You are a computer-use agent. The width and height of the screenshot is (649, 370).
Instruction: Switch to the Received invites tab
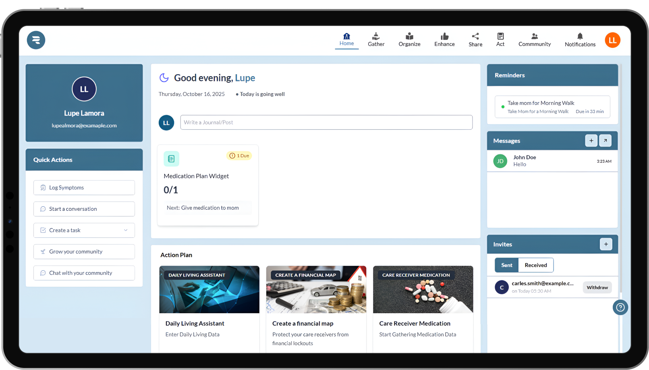535,265
